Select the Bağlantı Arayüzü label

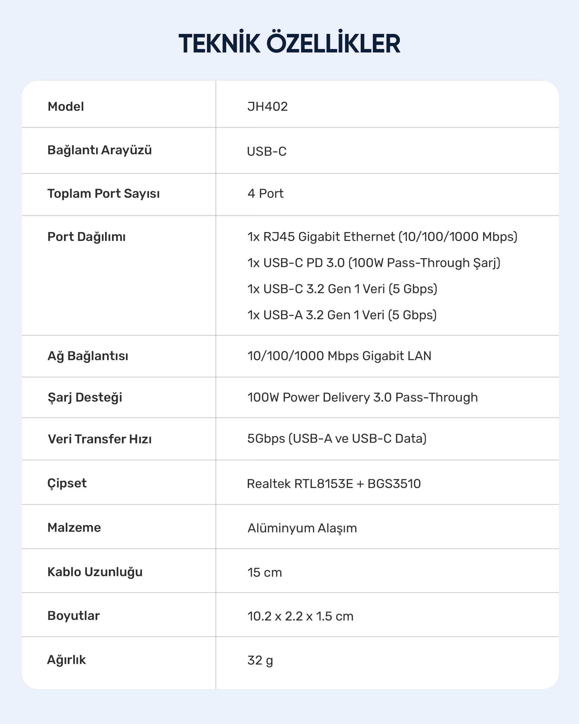click(x=100, y=150)
